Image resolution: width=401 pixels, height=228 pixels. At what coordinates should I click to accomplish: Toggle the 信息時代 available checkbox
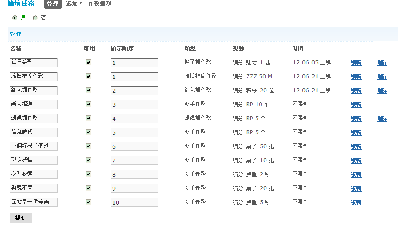(88, 132)
